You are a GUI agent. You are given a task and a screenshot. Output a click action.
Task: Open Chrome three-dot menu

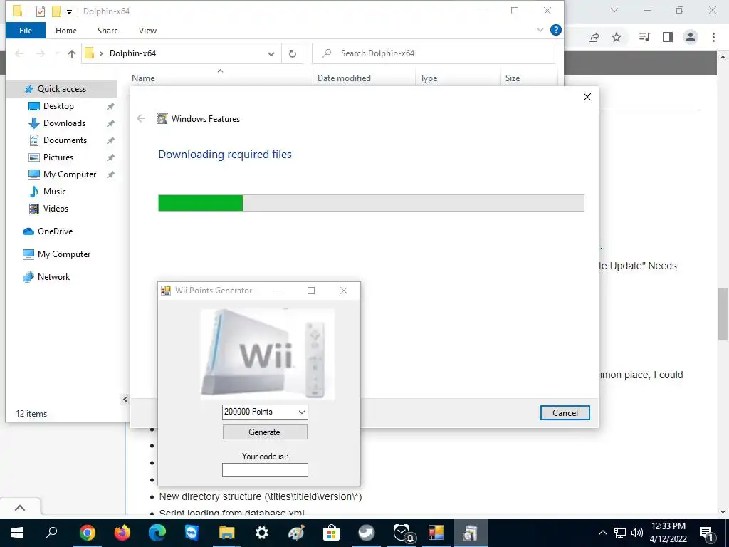tap(713, 37)
